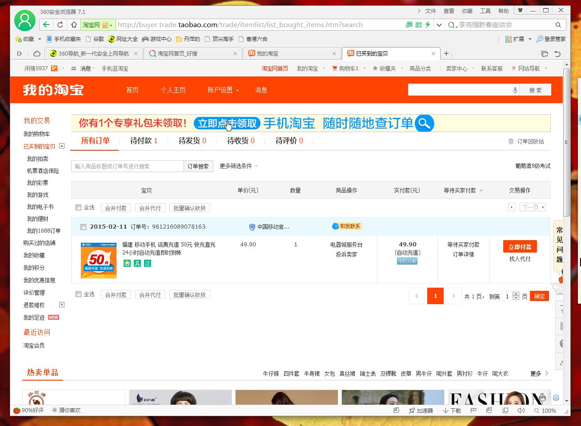Open the 找人代付 link
Image resolution: width=581 pixels, height=426 pixels.
pos(520,259)
